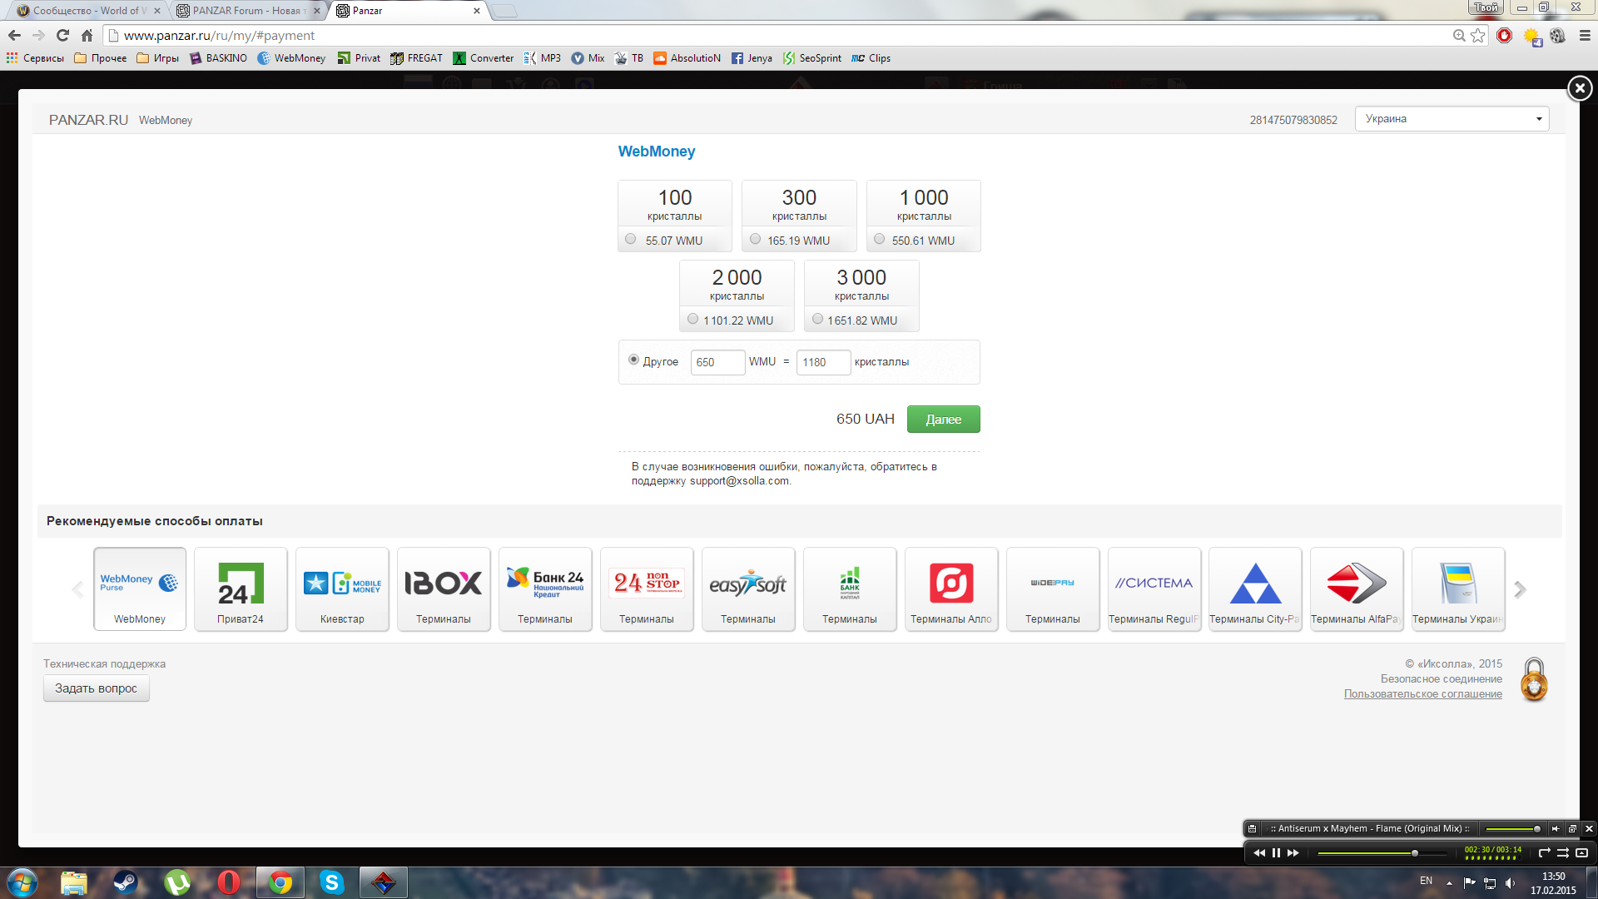Image resolution: width=1598 pixels, height=899 pixels.
Task: Select the 300 кристаллы radio option
Action: point(756,239)
